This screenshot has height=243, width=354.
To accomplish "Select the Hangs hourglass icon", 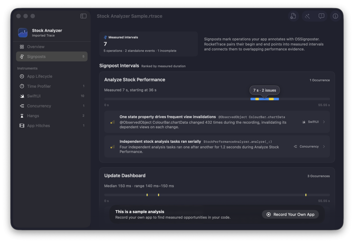I will [x=22, y=116].
